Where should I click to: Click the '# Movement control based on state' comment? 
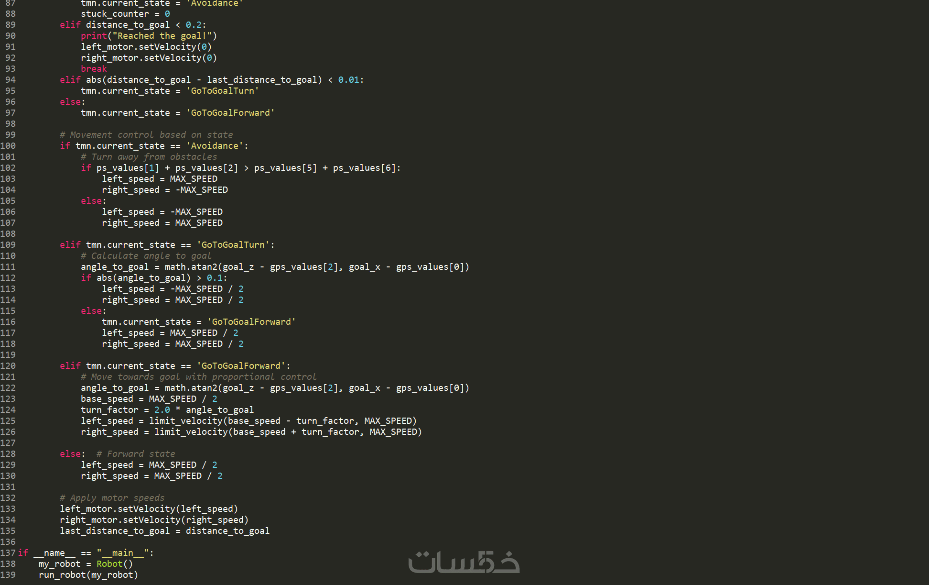[x=146, y=135]
